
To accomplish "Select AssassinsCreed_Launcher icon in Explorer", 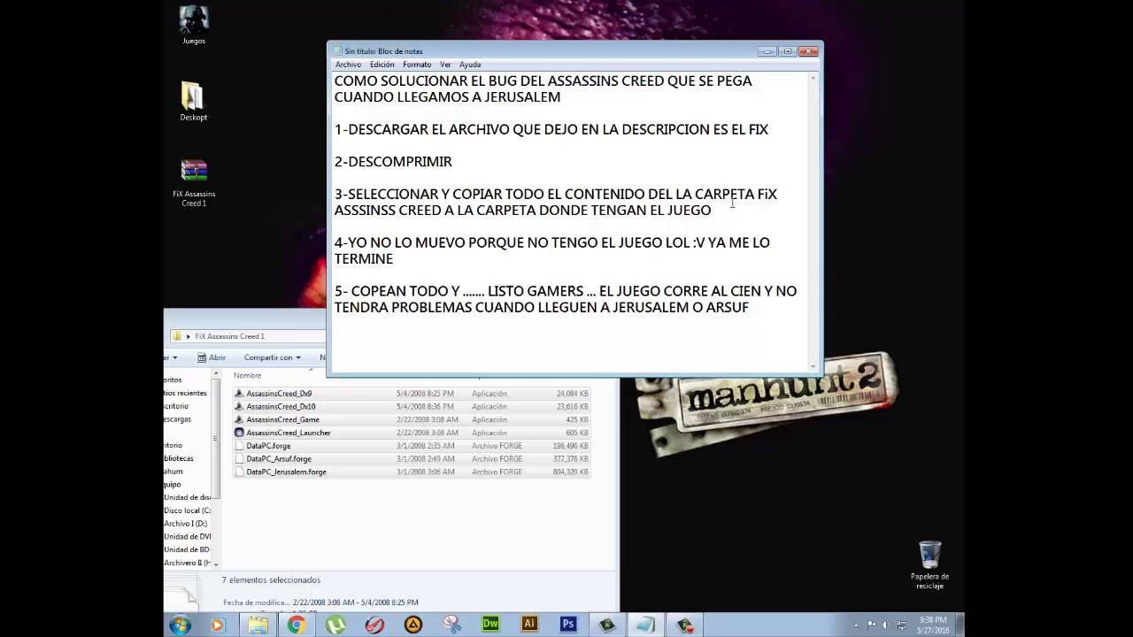I will (x=239, y=433).
